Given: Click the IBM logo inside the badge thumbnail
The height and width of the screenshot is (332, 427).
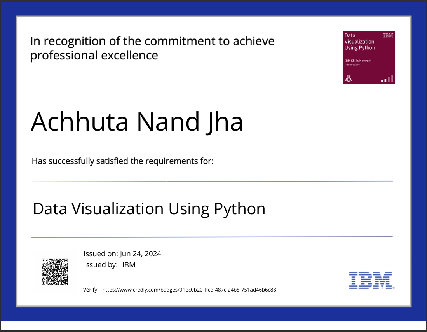Looking at the screenshot, I should pos(388,35).
